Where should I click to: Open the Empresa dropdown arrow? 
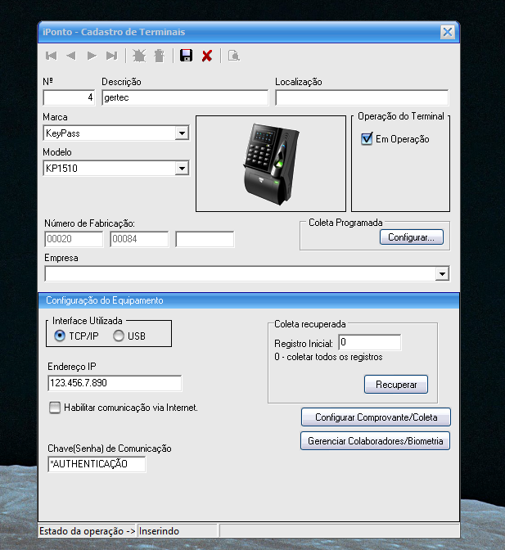click(x=442, y=274)
